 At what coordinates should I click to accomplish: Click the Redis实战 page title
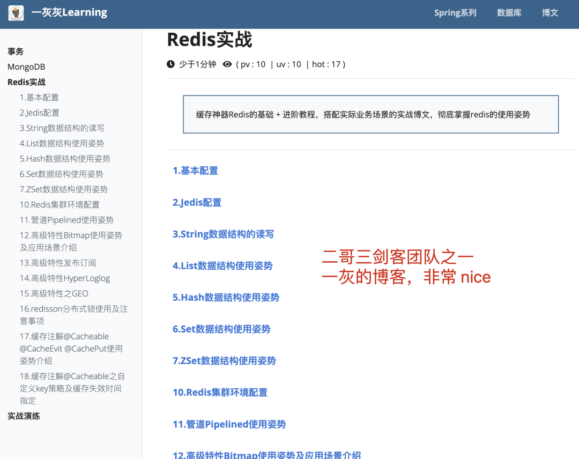coord(210,40)
